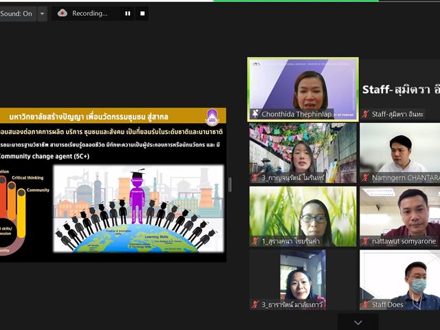Click the red cloud recording icon
Image resolution: width=440 pixels, height=330 pixels.
pos(62,13)
